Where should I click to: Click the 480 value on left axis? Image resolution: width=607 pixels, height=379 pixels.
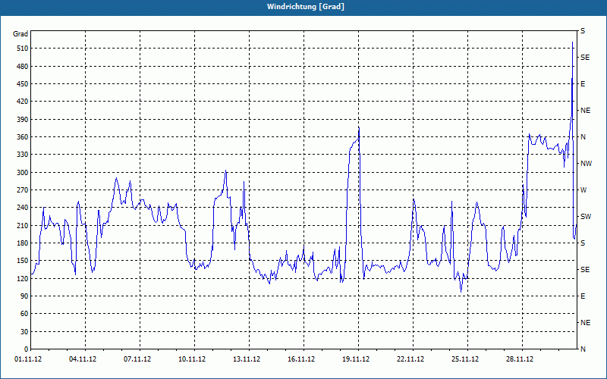21,66
